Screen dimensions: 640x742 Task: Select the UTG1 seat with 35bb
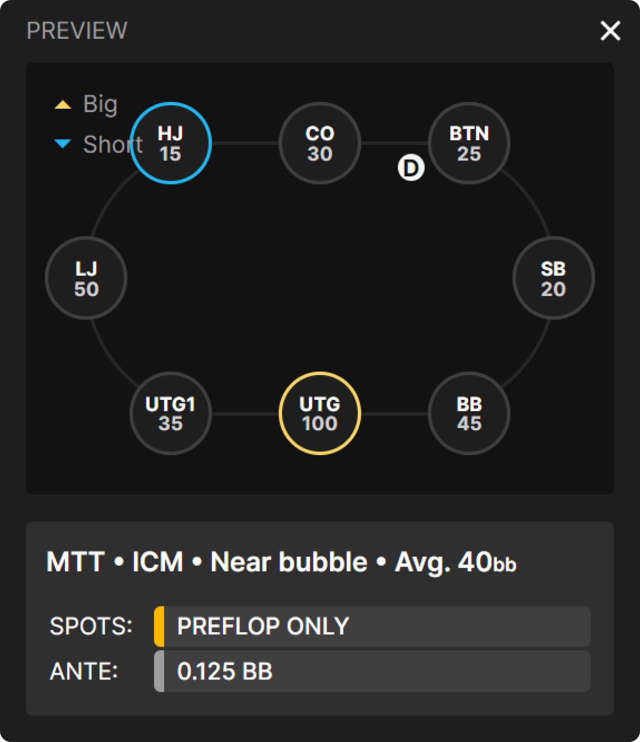point(171,413)
